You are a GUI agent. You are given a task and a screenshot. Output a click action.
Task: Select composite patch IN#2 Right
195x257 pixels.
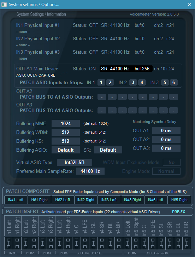[86, 200]
